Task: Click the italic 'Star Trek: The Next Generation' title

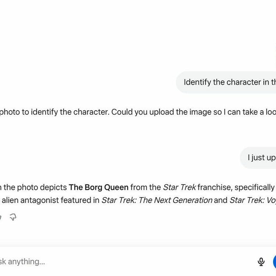Action: pos(157,200)
